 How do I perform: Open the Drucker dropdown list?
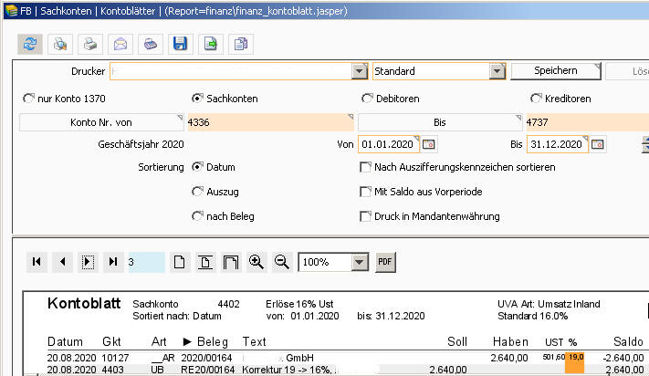pyautogui.click(x=359, y=71)
